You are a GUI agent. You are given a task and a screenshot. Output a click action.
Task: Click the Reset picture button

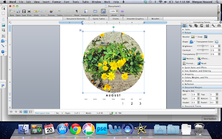(202, 63)
